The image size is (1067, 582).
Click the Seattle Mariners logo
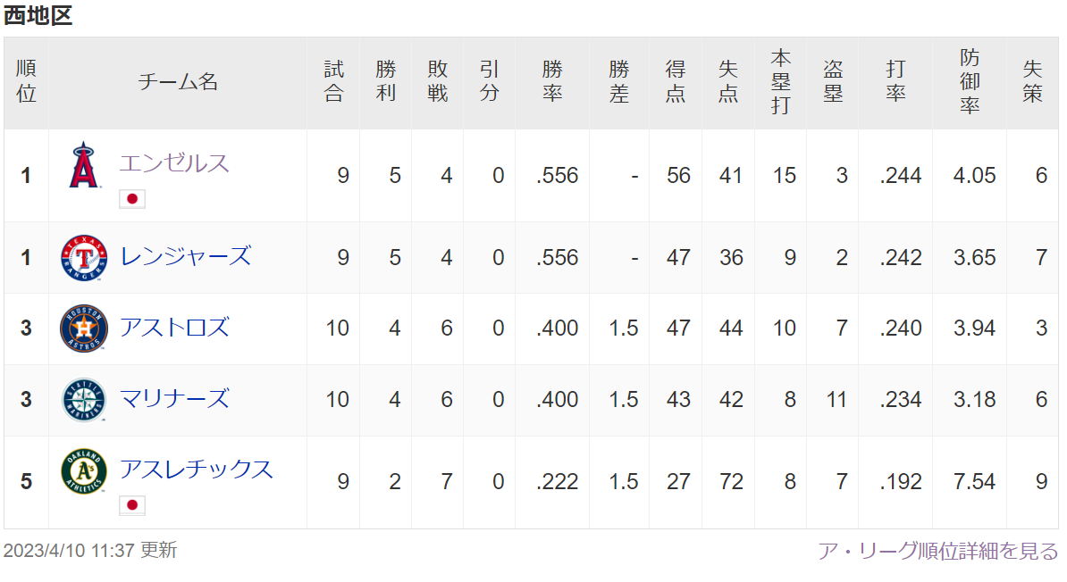coord(84,400)
